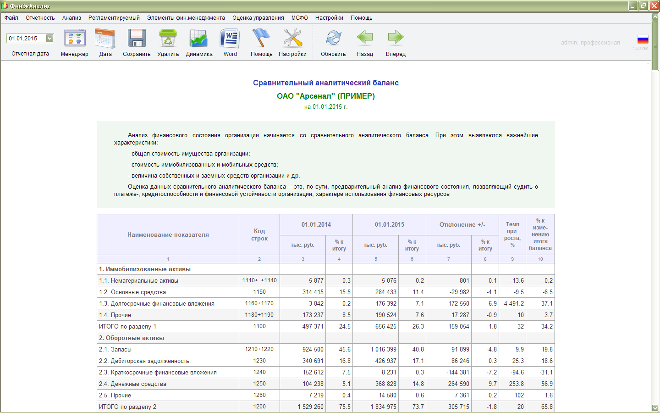The height and width of the screenshot is (413, 660).
Task: Open the Файл menu
Action: (11, 18)
